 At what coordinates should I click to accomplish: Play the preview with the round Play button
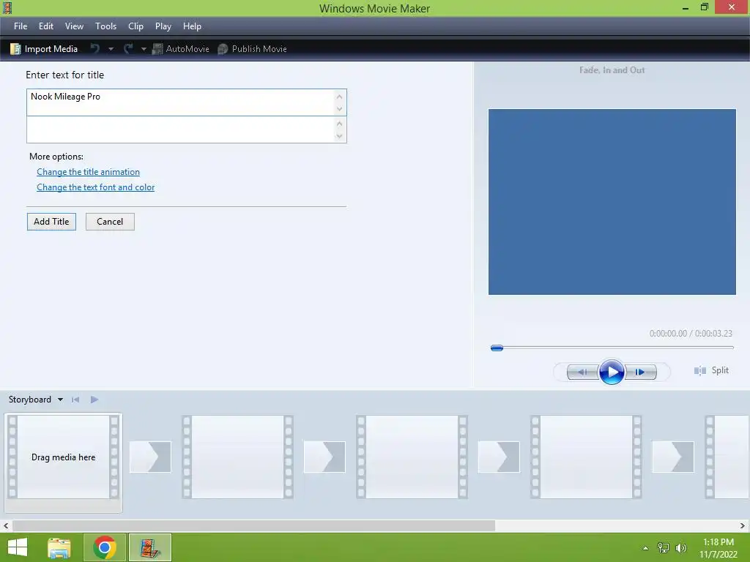(x=612, y=372)
